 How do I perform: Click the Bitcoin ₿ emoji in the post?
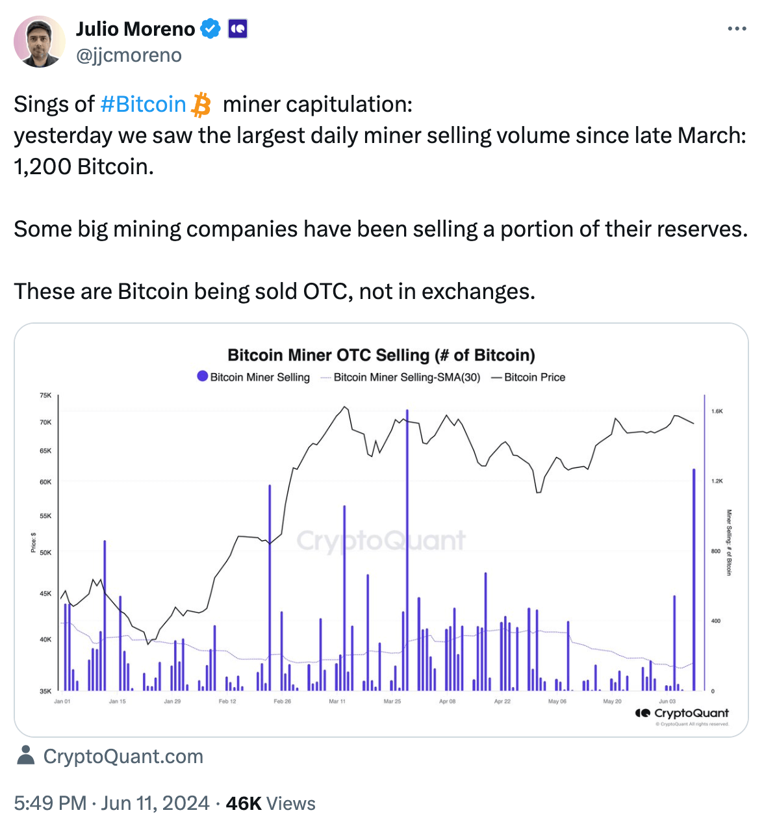(201, 104)
